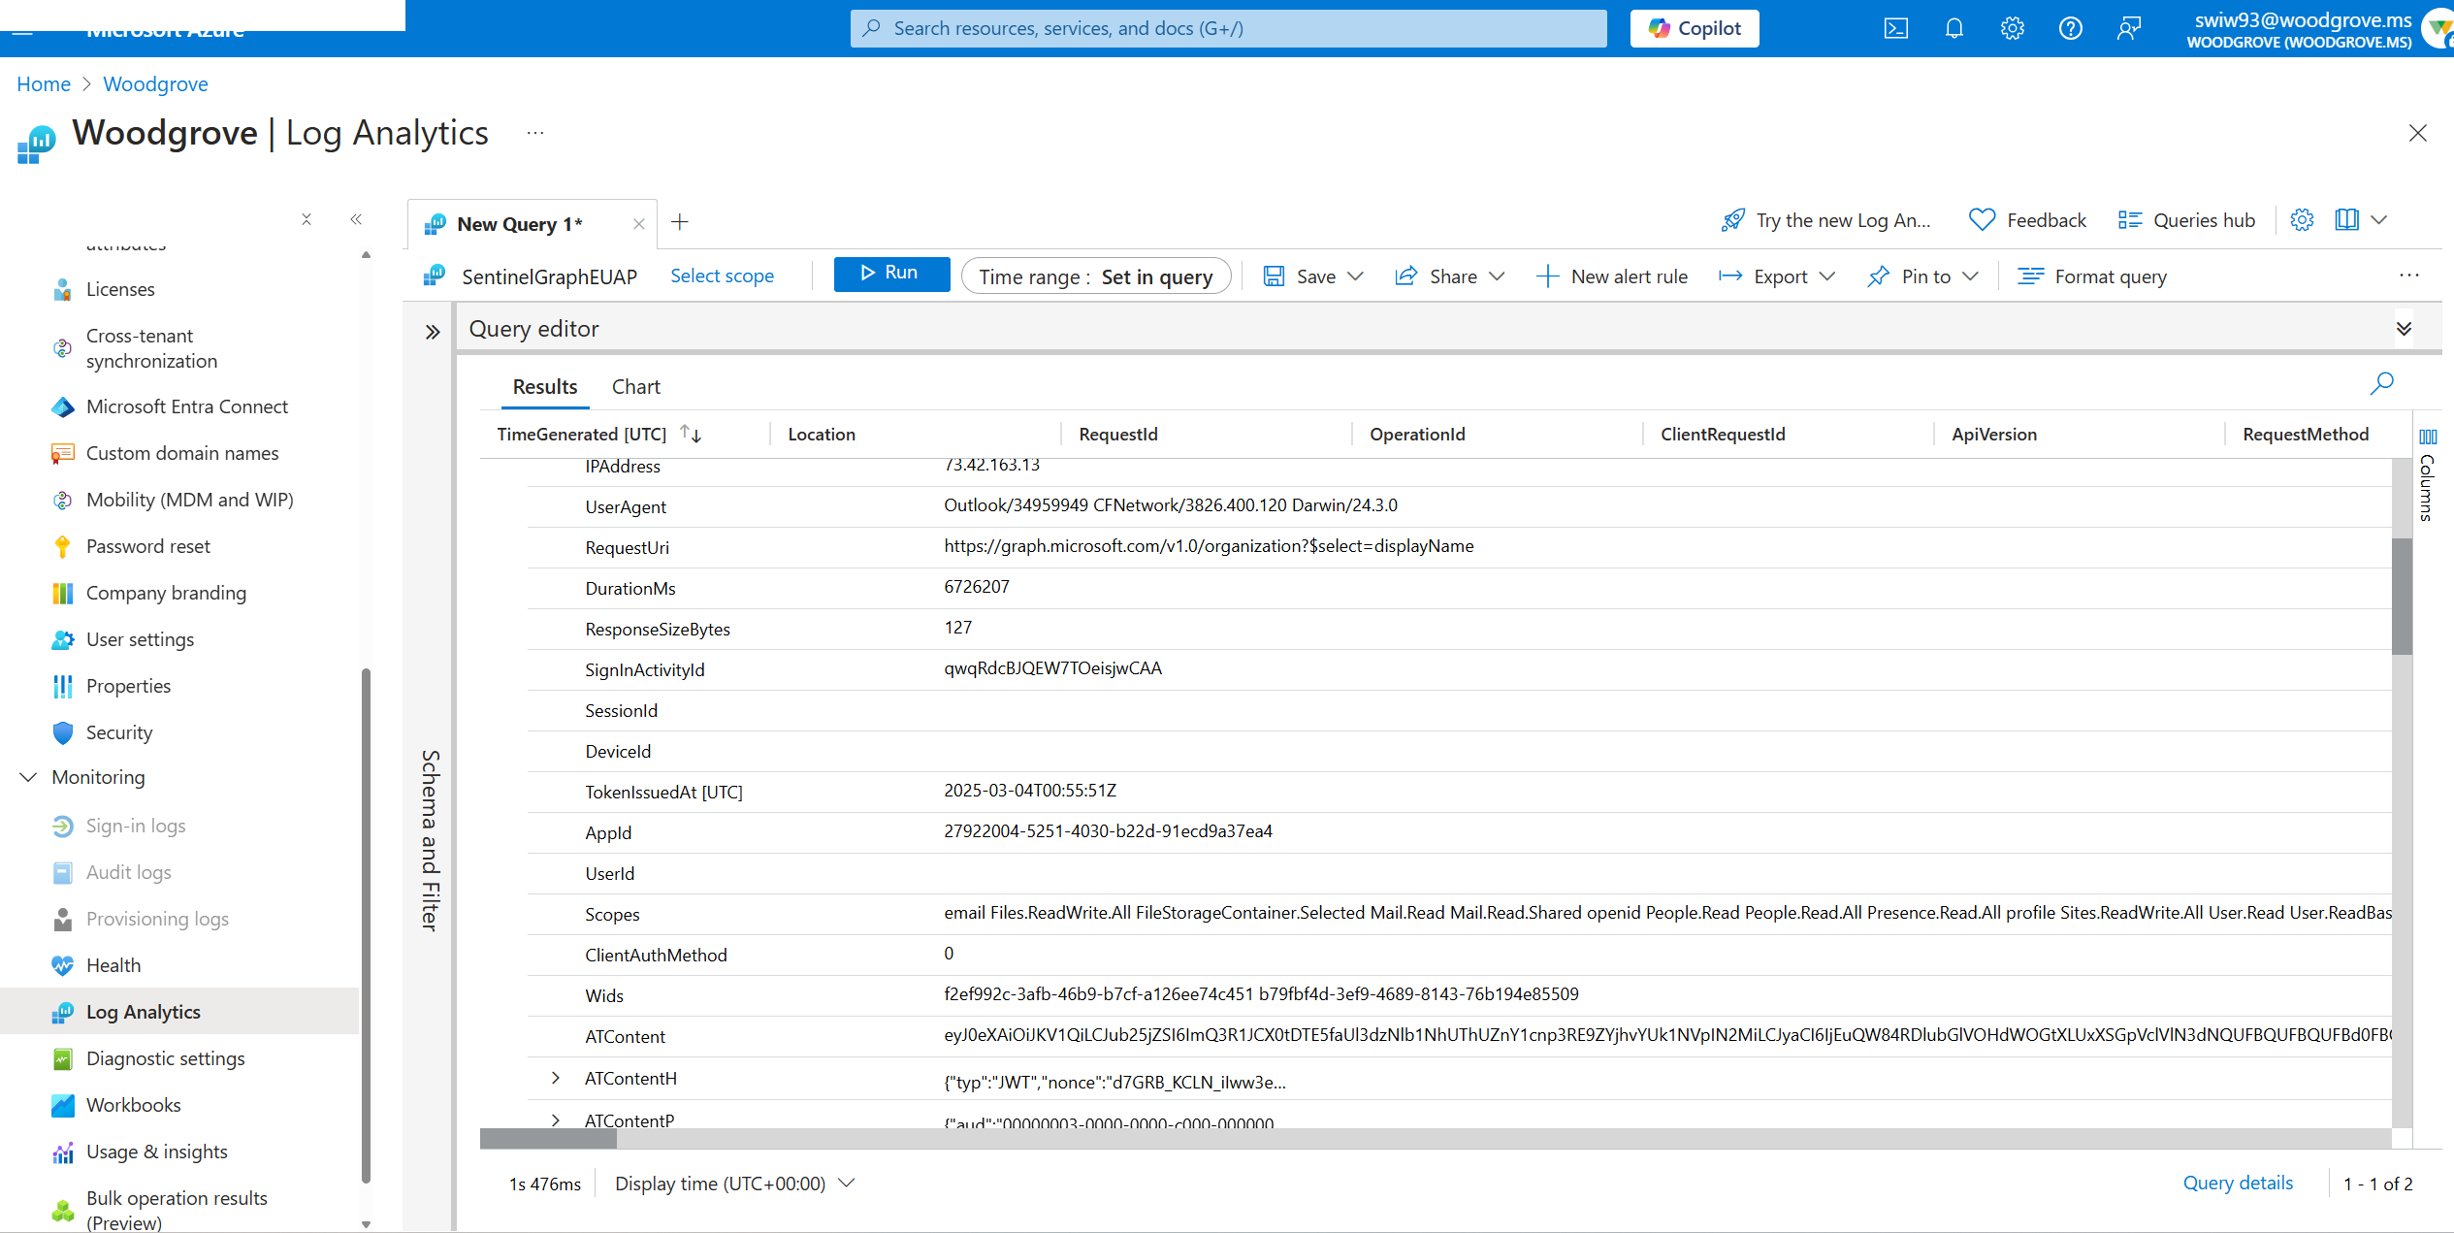Click the help question mark icon
Viewport: 2454px width, 1233px height.
tap(2070, 28)
